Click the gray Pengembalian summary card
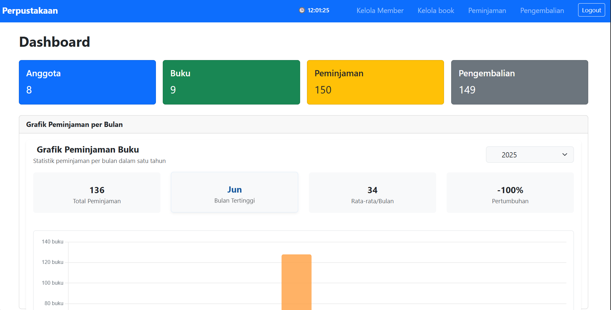Image resolution: width=611 pixels, height=310 pixels. pos(519,82)
